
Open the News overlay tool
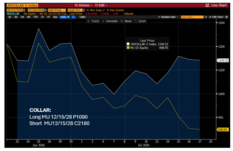point(126,21)
